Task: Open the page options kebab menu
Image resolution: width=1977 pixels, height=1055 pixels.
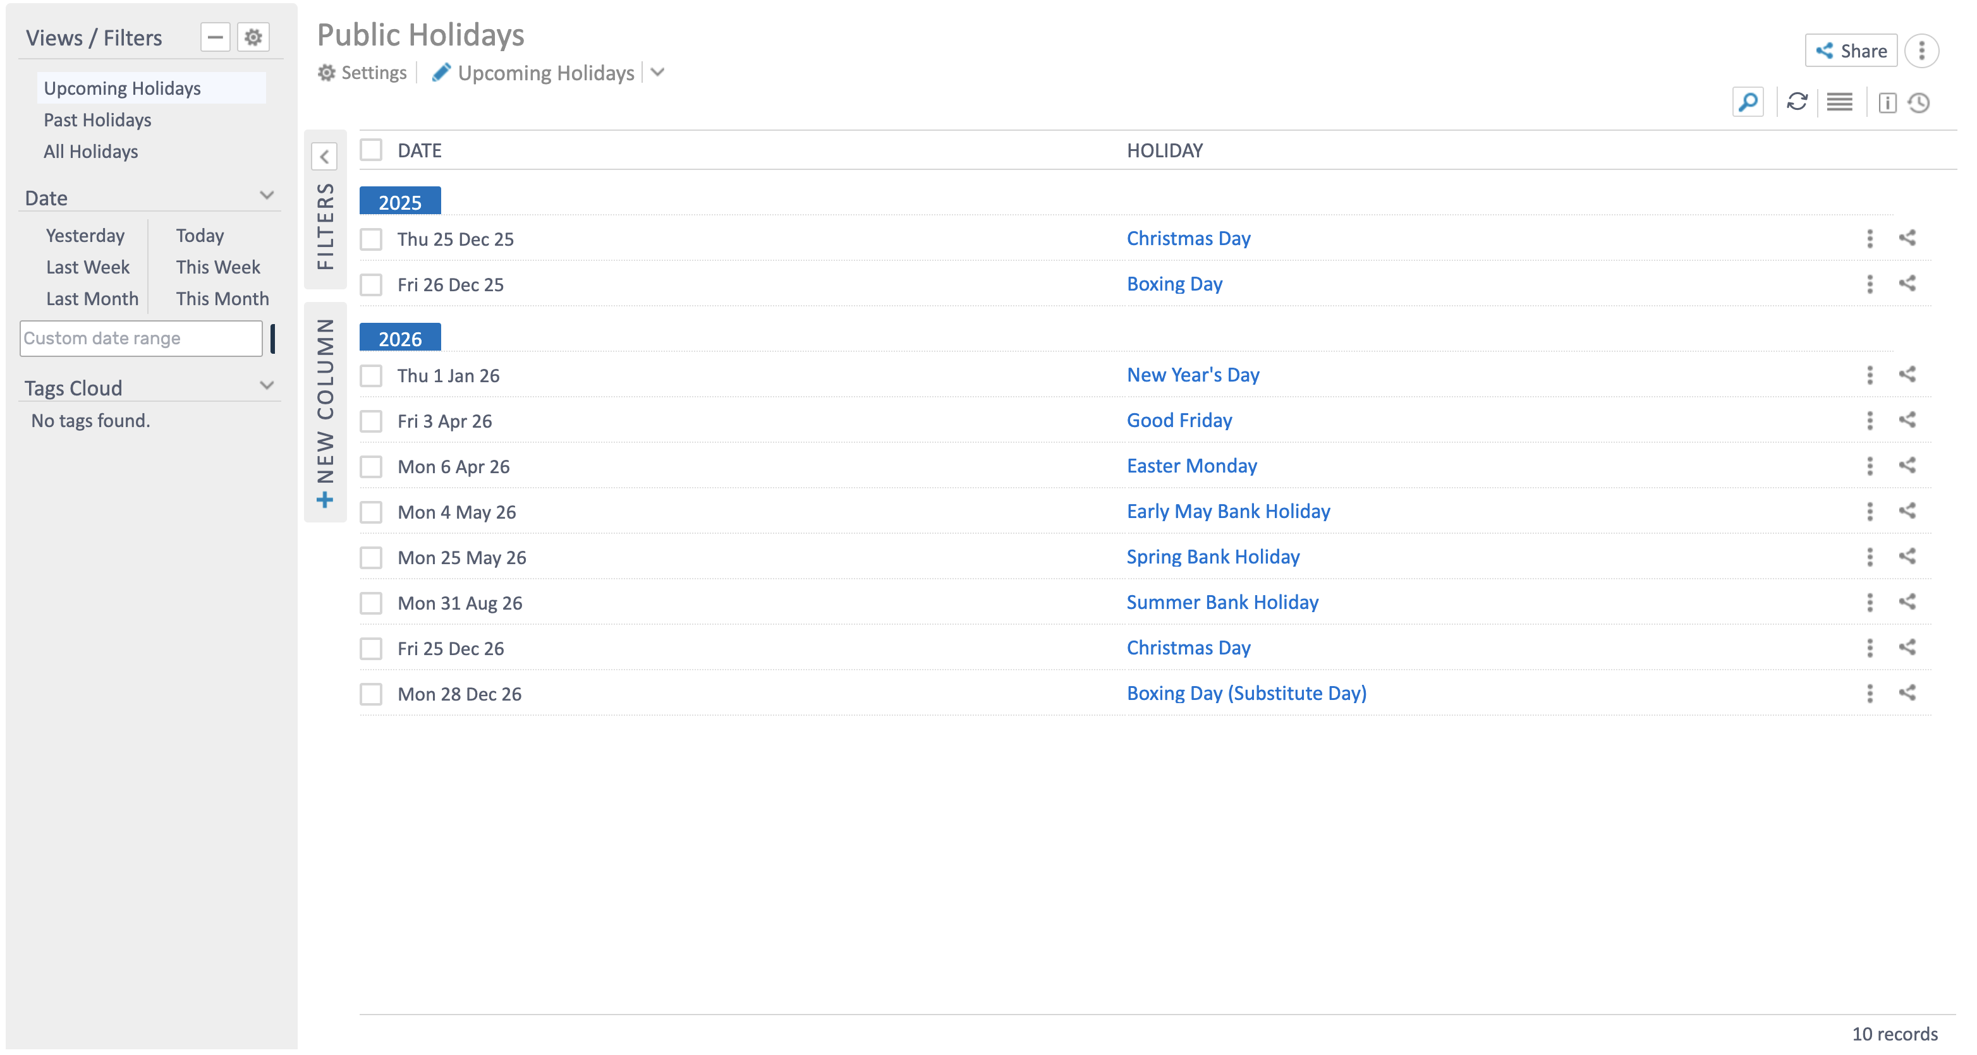Action: point(1922,51)
